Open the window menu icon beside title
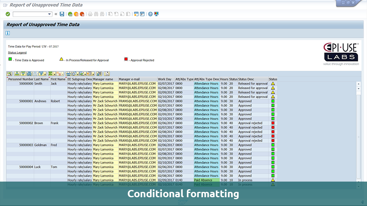The image size is (367, 206). click(5, 5)
